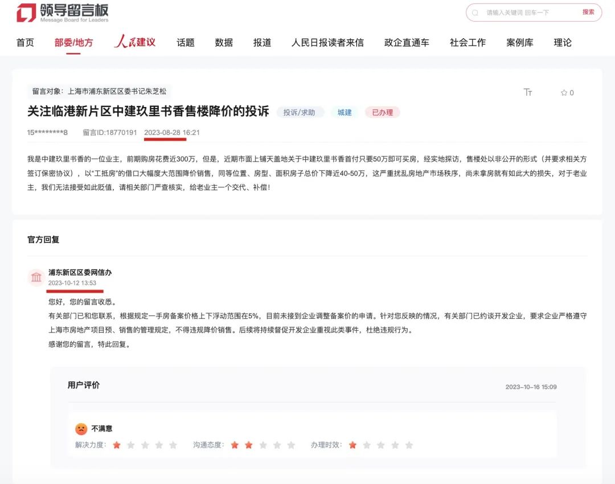Go to the 话题 nav tab
The height and width of the screenshot is (484, 615).
click(186, 42)
